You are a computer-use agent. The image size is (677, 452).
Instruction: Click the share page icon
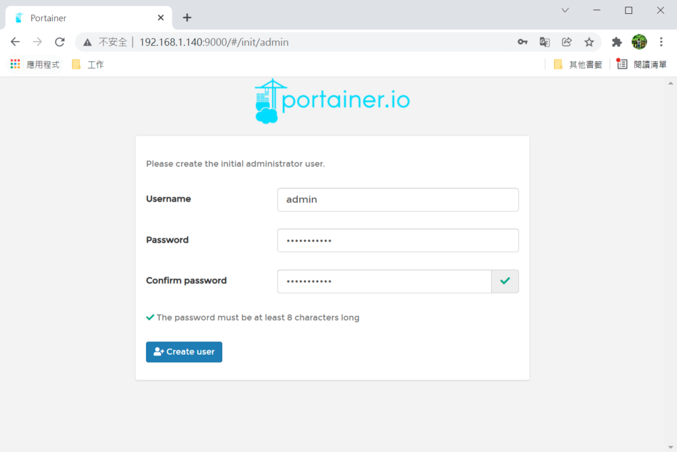click(567, 42)
